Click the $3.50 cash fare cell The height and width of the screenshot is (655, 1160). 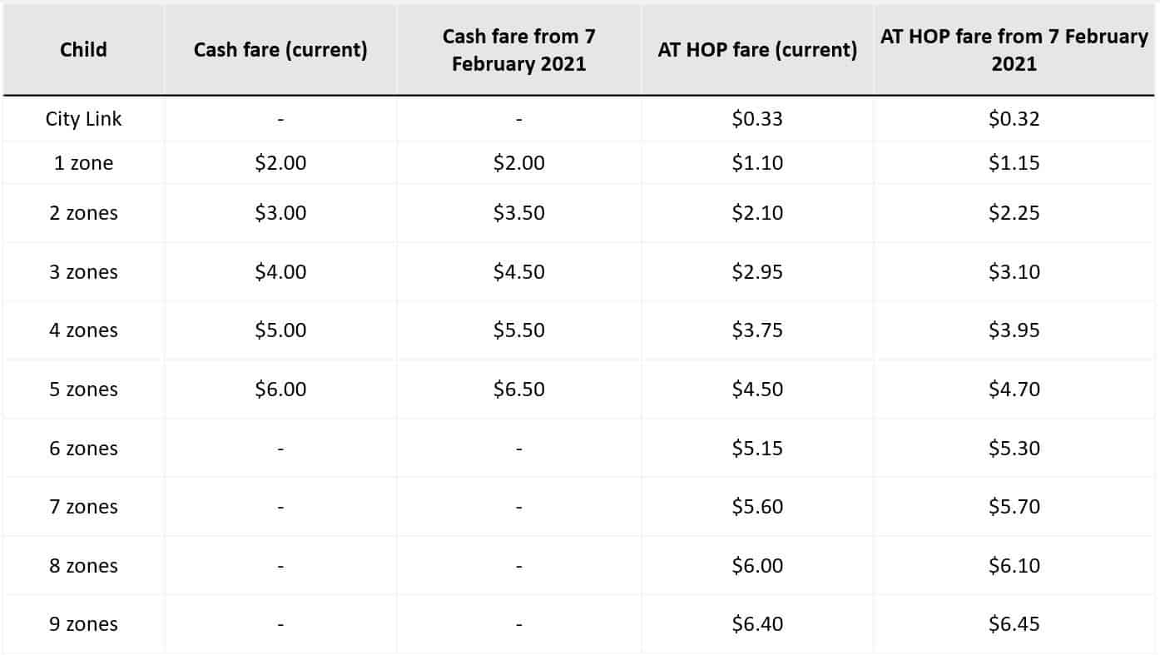coord(518,213)
